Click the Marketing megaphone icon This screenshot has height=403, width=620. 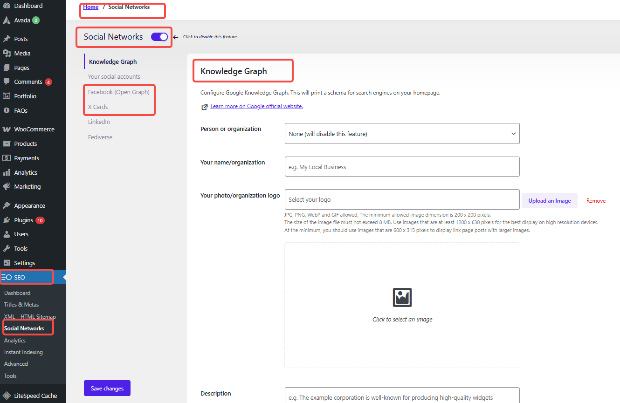7,186
